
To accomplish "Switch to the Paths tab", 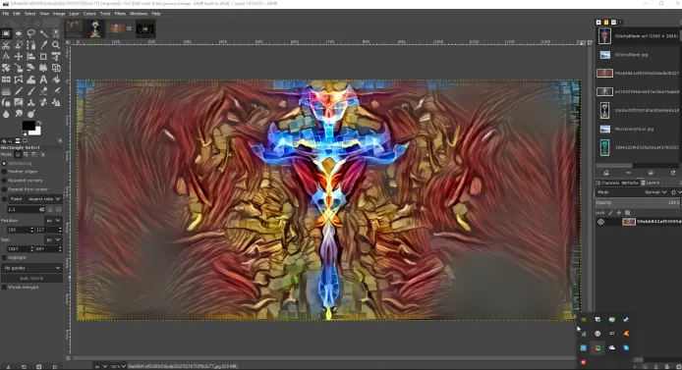I will pos(630,183).
